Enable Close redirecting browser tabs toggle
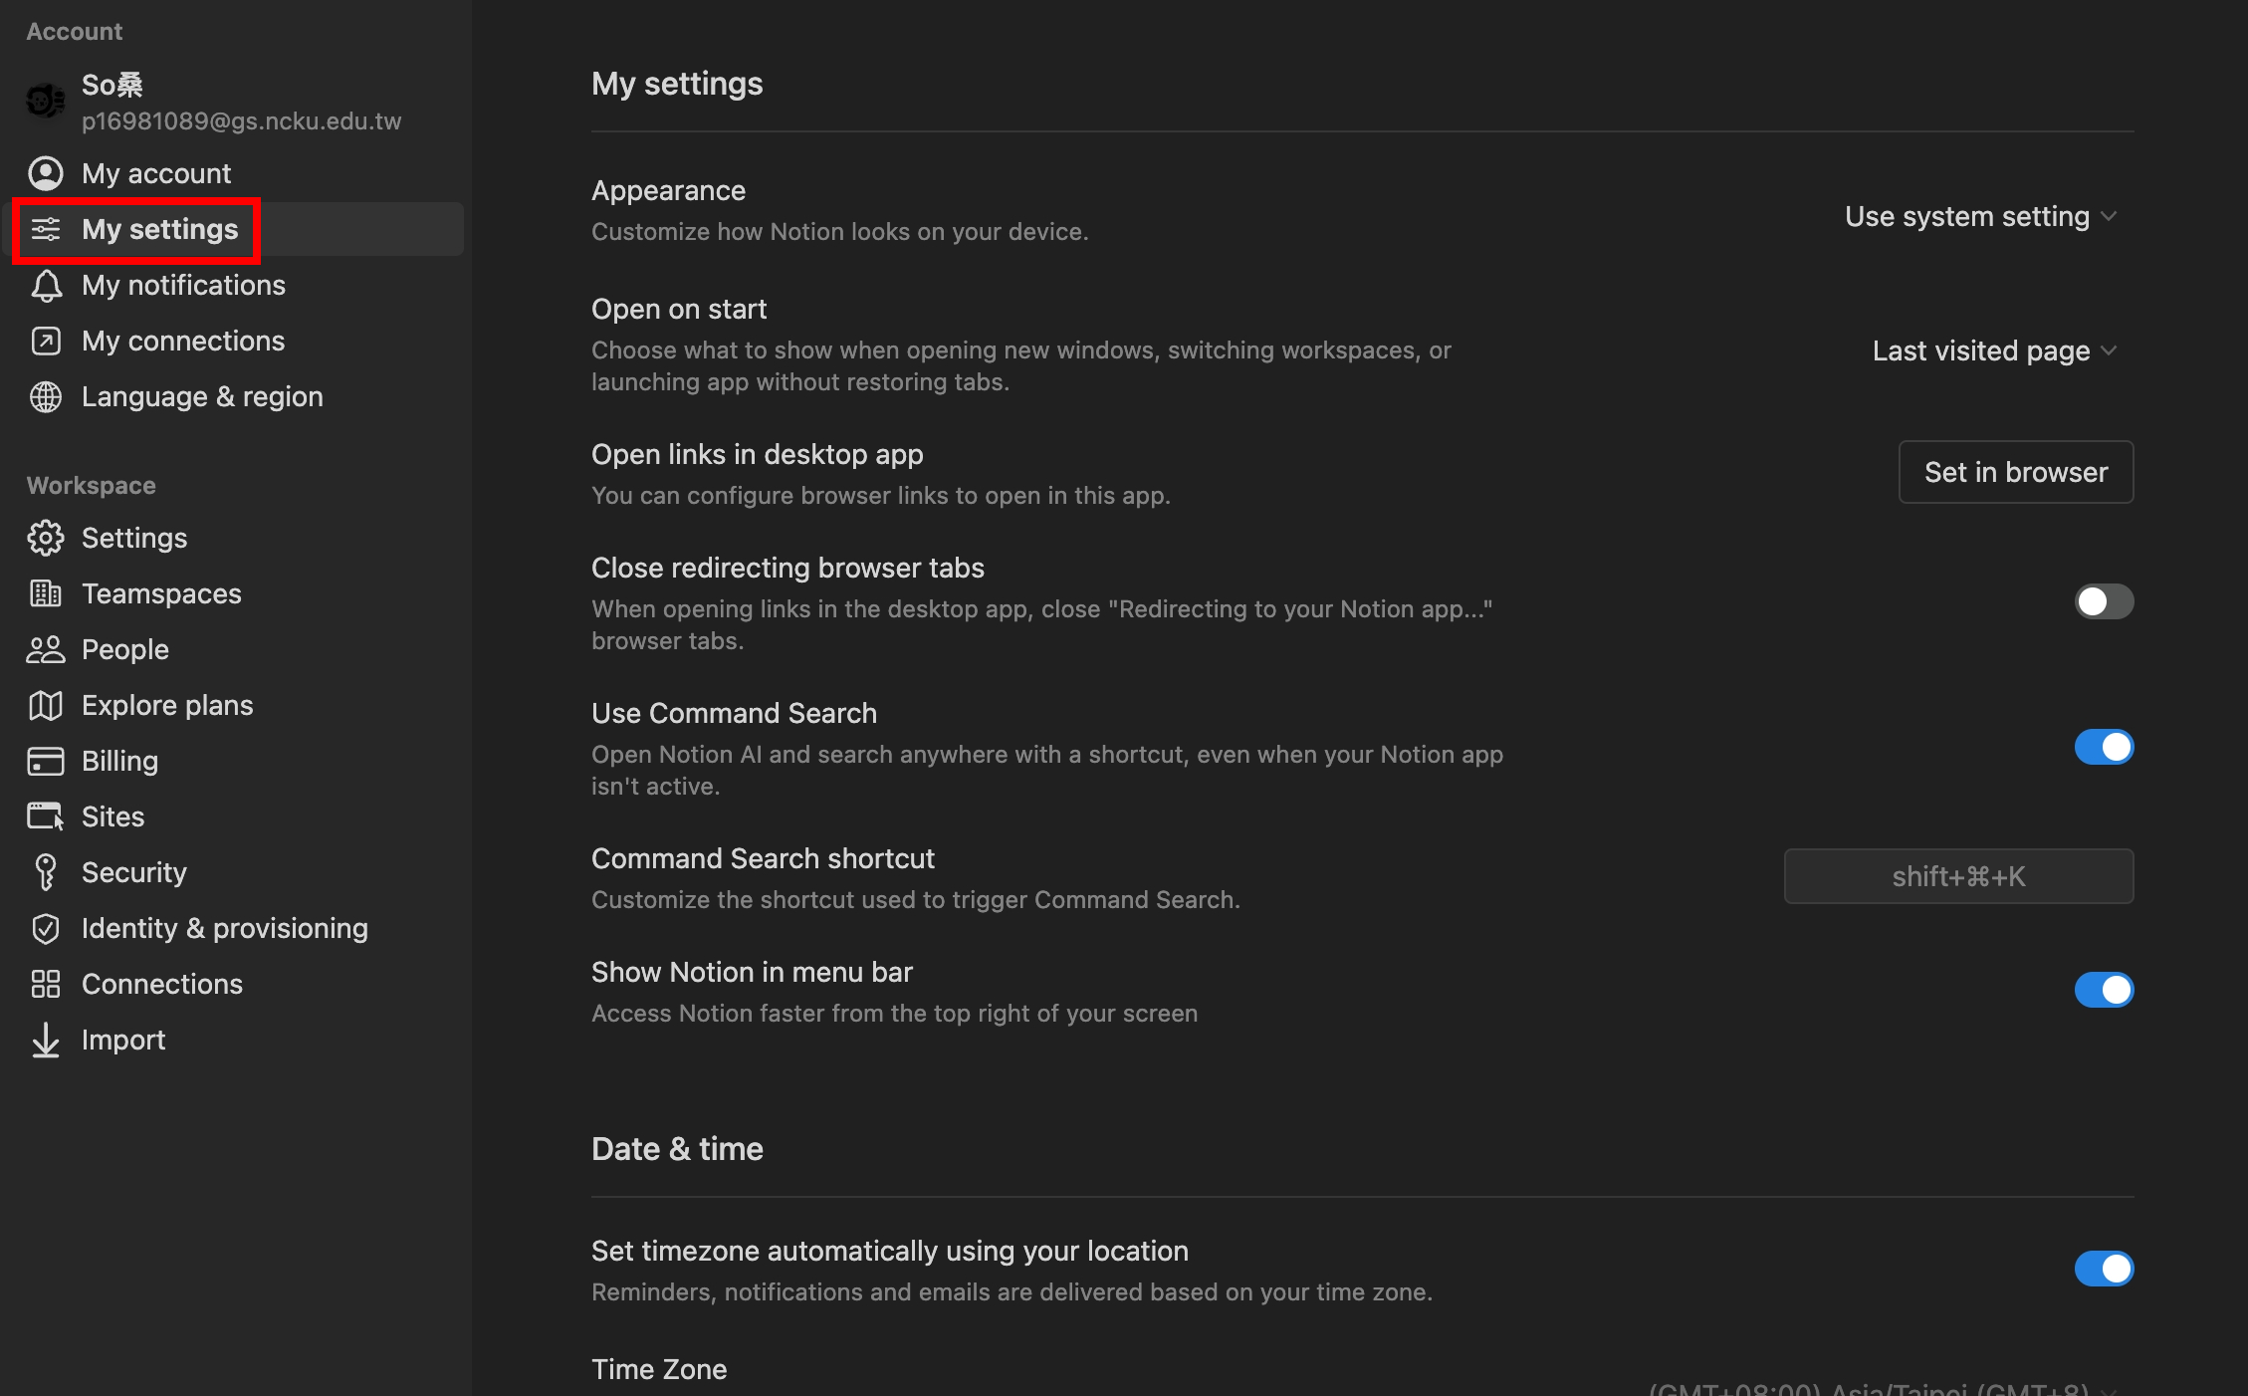The width and height of the screenshot is (2248, 1396). click(2104, 601)
